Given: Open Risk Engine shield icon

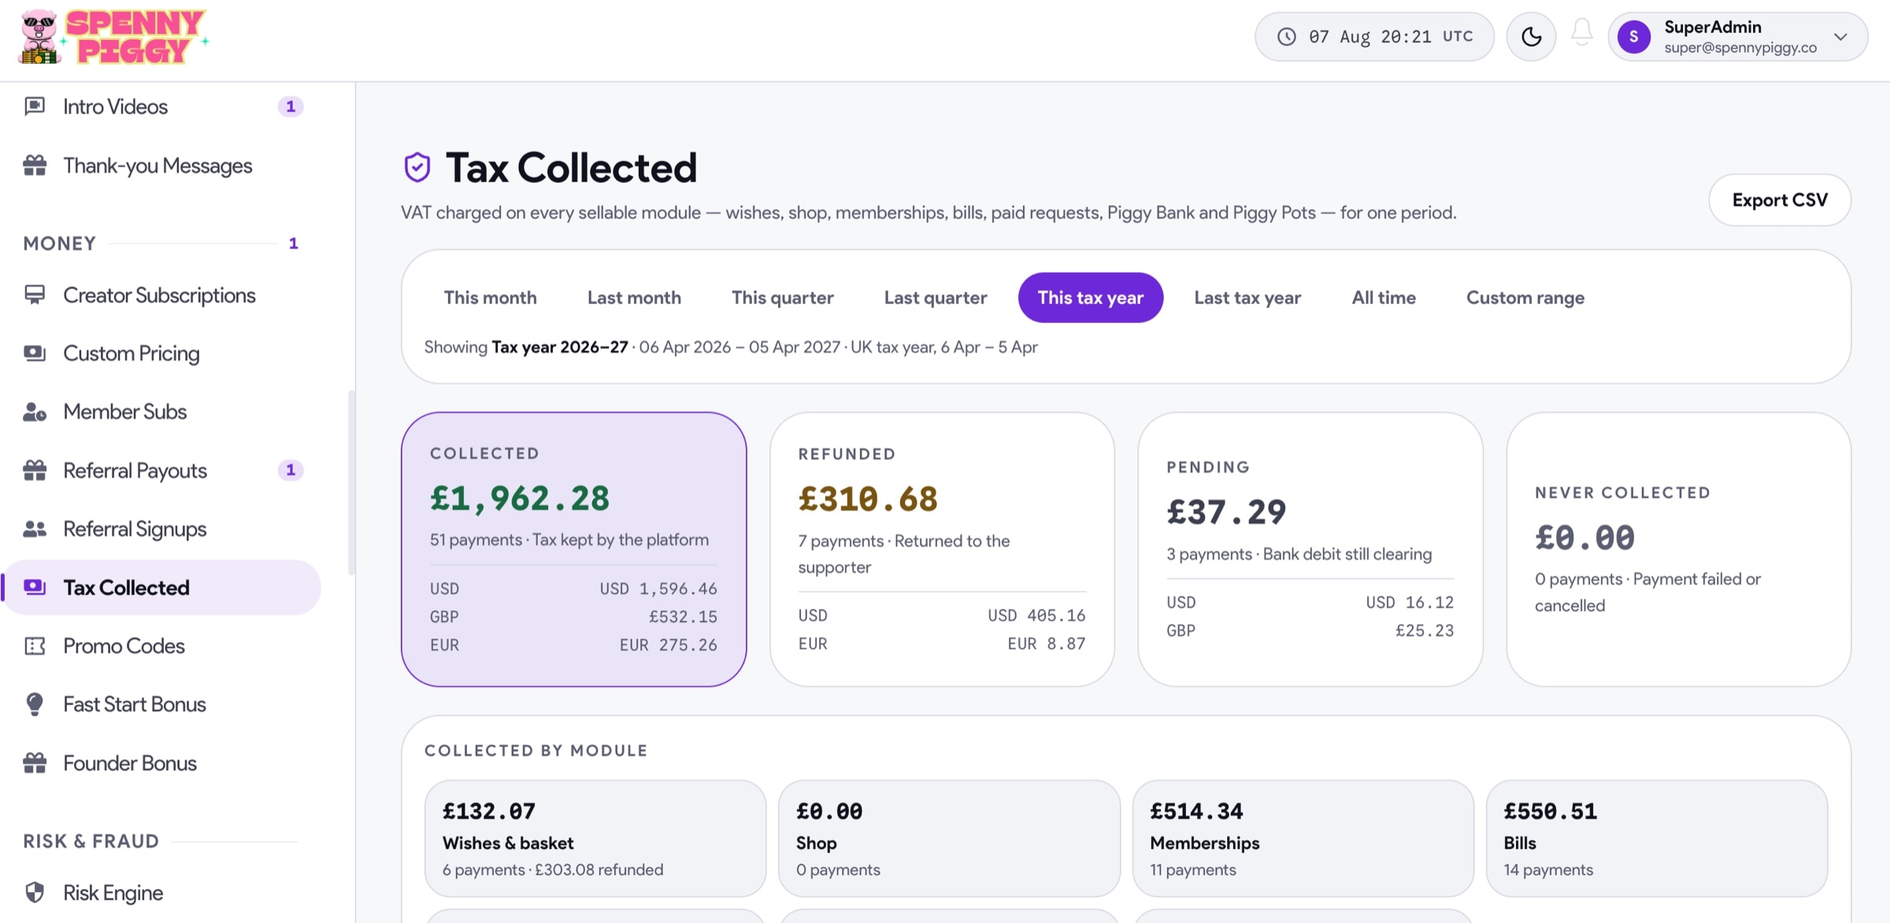Looking at the screenshot, I should click(x=35, y=892).
